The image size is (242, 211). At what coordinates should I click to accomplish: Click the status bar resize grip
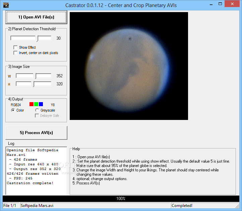click(x=237, y=206)
